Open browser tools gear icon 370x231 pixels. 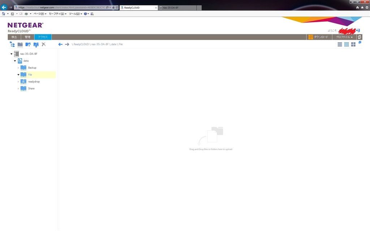click(x=367, y=8)
